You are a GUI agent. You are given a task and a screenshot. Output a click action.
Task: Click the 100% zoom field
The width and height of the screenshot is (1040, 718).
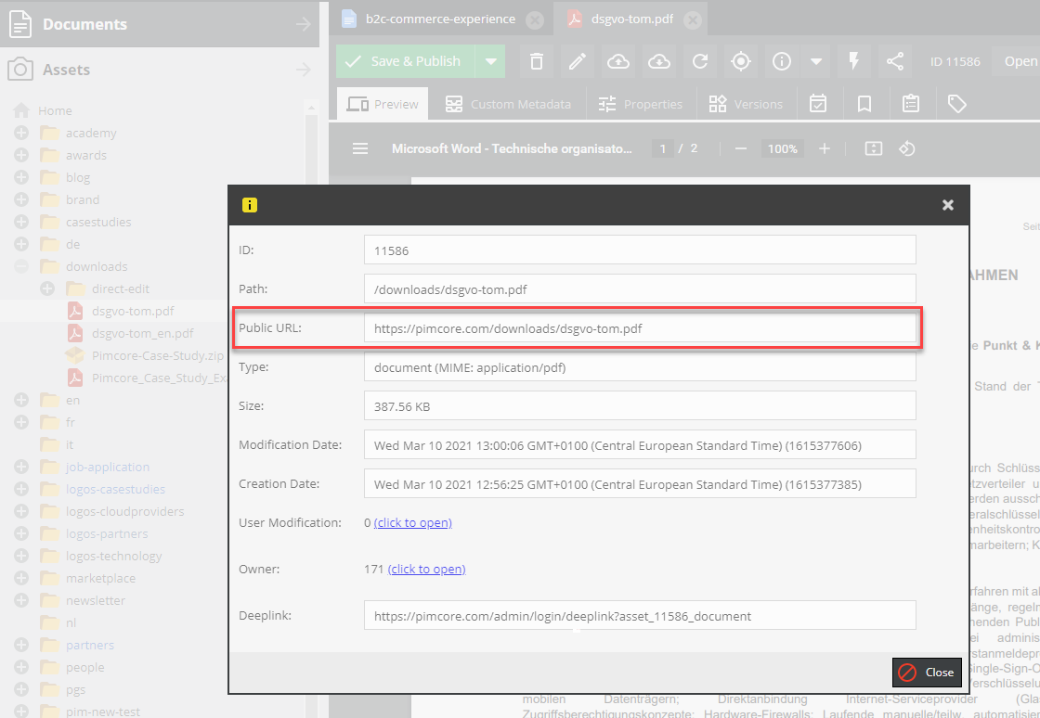[783, 148]
